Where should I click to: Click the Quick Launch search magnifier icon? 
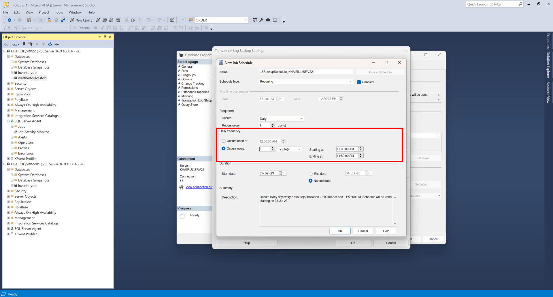[x=520, y=4]
